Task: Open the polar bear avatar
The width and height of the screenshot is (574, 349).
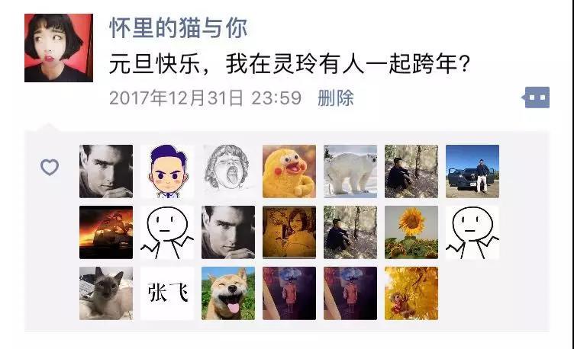Action: (x=350, y=171)
